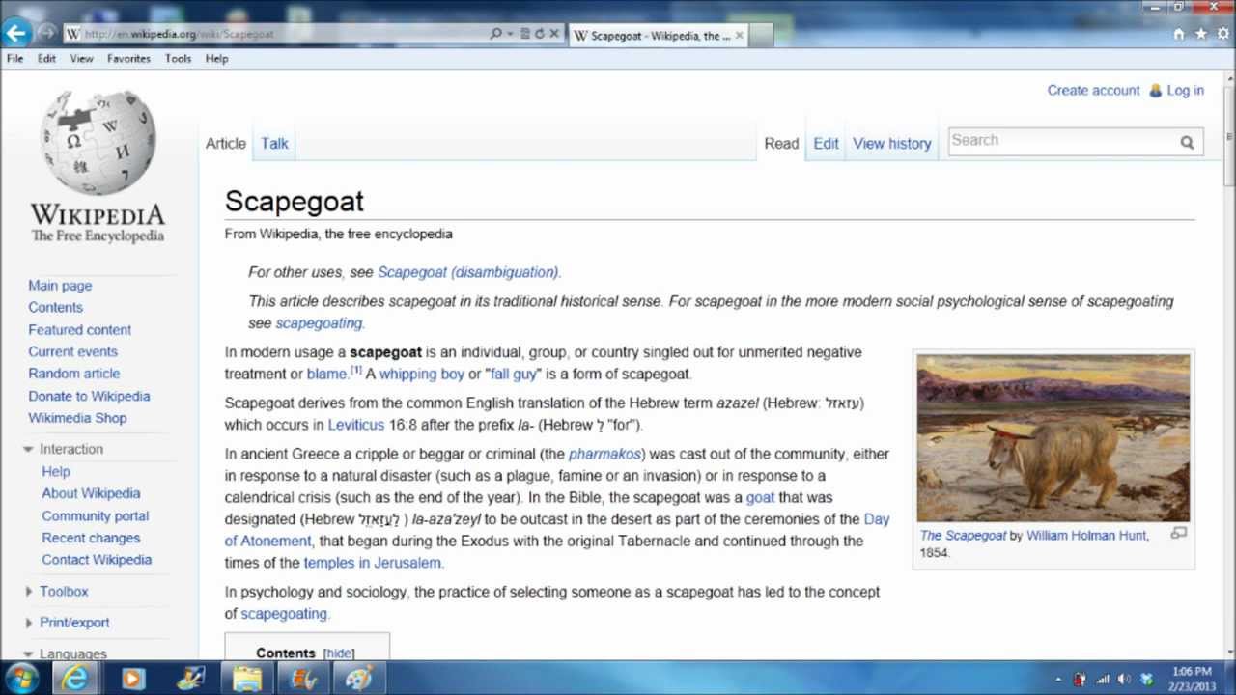This screenshot has width=1236, height=695.
Task: Click the taskbar clock showing 1:06 PM
Action: [1191, 679]
